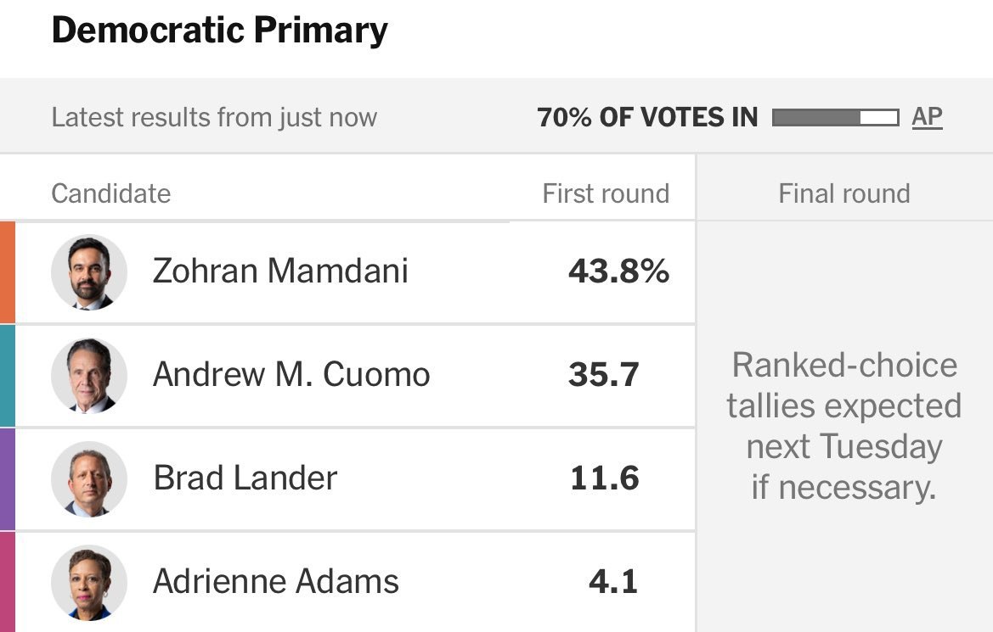The height and width of the screenshot is (632, 993).
Task: Select the Brad Lander name
Action: pyautogui.click(x=245, y=478)
